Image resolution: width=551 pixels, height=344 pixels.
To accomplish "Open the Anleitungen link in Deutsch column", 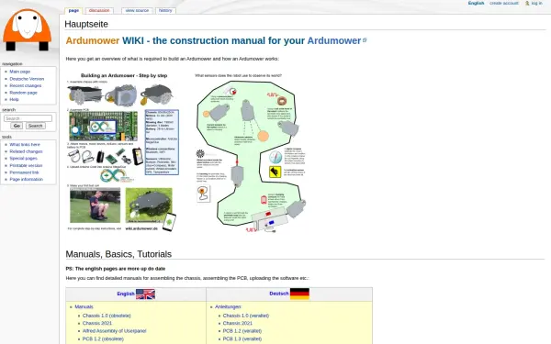I will [x=228, y=306].
